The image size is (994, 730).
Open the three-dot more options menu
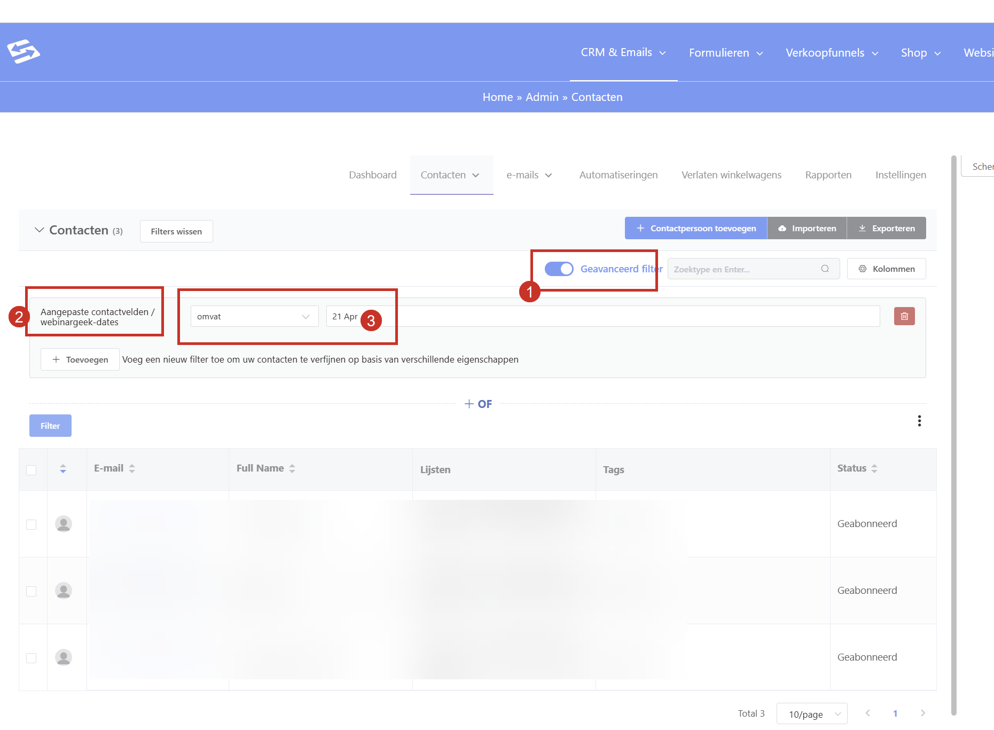(x=919, y=421)
